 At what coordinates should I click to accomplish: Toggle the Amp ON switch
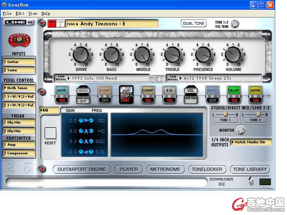pos(126,100)
